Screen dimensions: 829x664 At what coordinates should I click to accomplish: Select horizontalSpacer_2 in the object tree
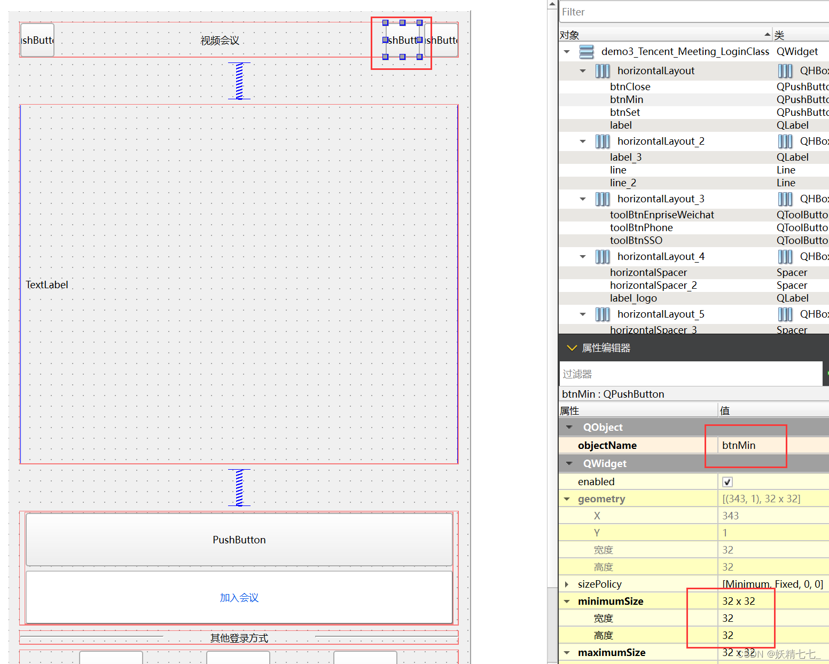click(653, 286)
